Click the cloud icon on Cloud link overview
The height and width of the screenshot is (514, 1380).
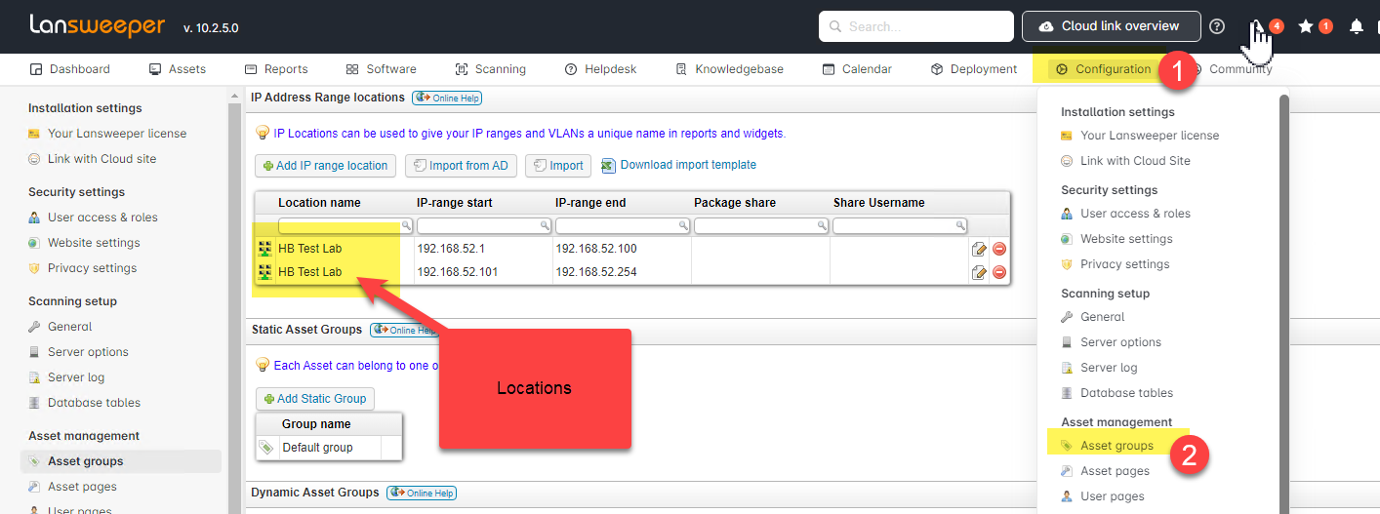click(x=1046, y=26)
